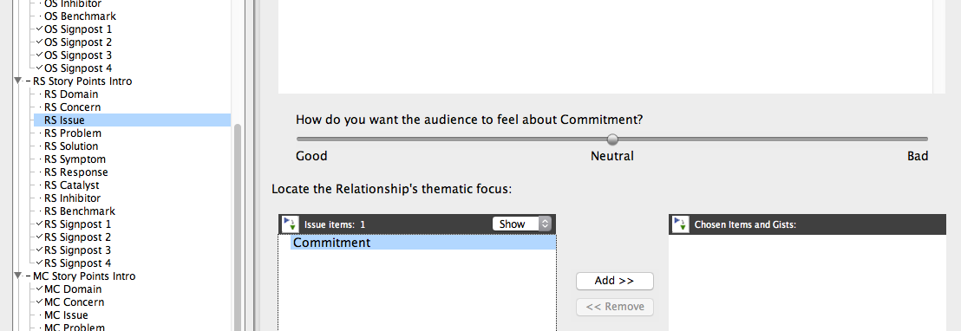Go to the RS Signpost 1 item
This screenshot has height=331, width=961.
pyautogui.click(x=78, y=224)
